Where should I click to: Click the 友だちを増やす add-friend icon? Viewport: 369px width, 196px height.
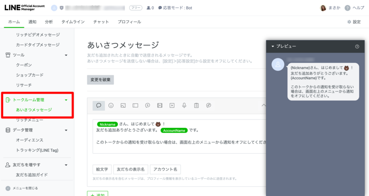coord(8,165)
